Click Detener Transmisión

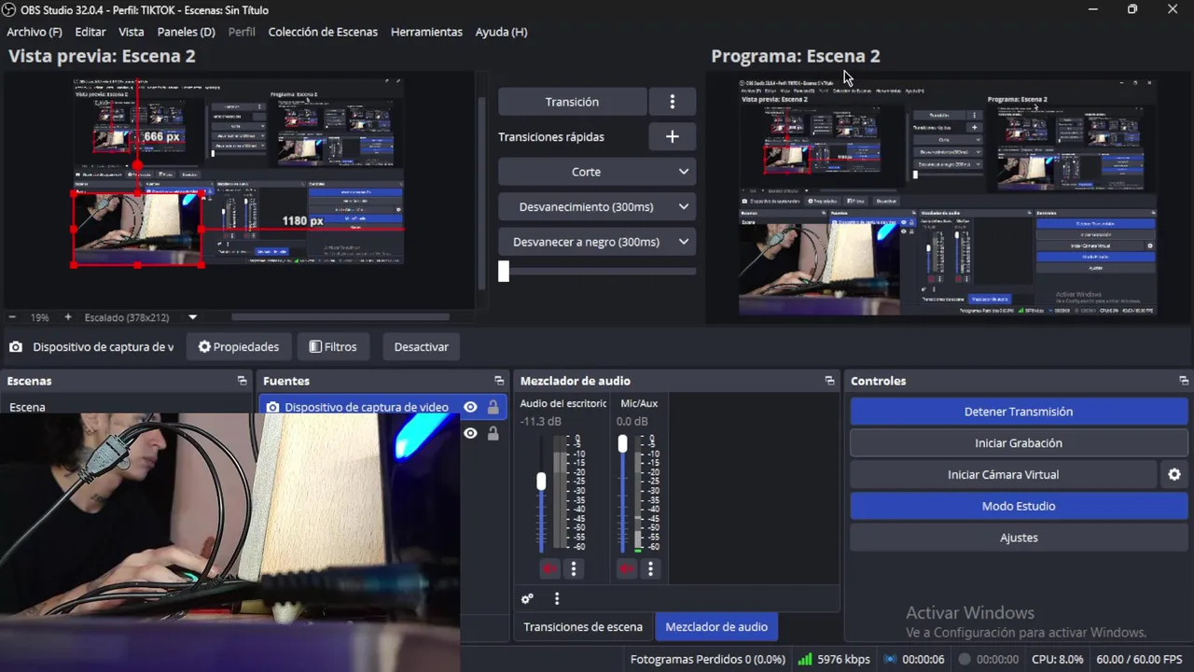[x=1019, y=412]
